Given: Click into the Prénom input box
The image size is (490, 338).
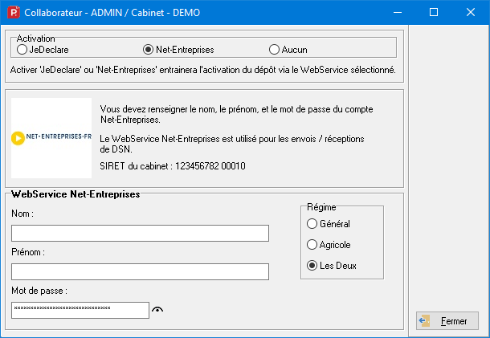Looking at the screenshot, I should [140, 272].
